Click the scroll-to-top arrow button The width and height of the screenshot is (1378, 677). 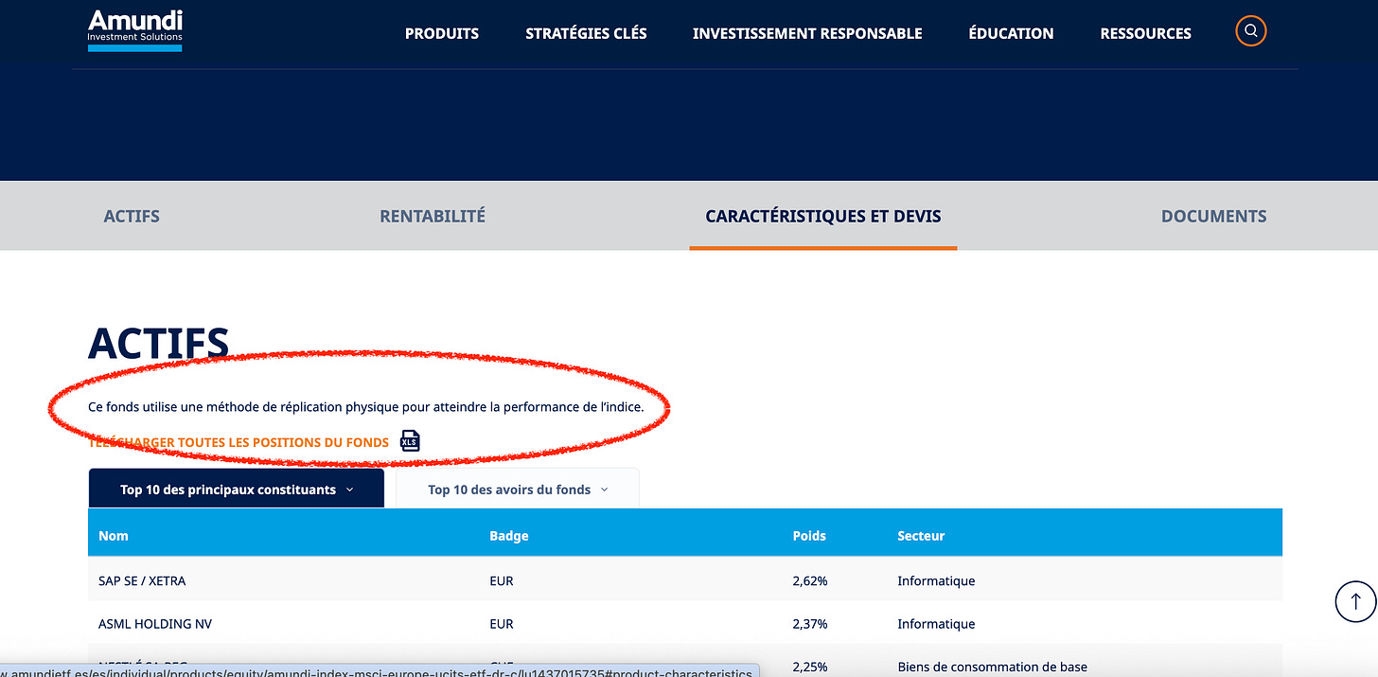pyautogui.click(x=1355, y=601)
